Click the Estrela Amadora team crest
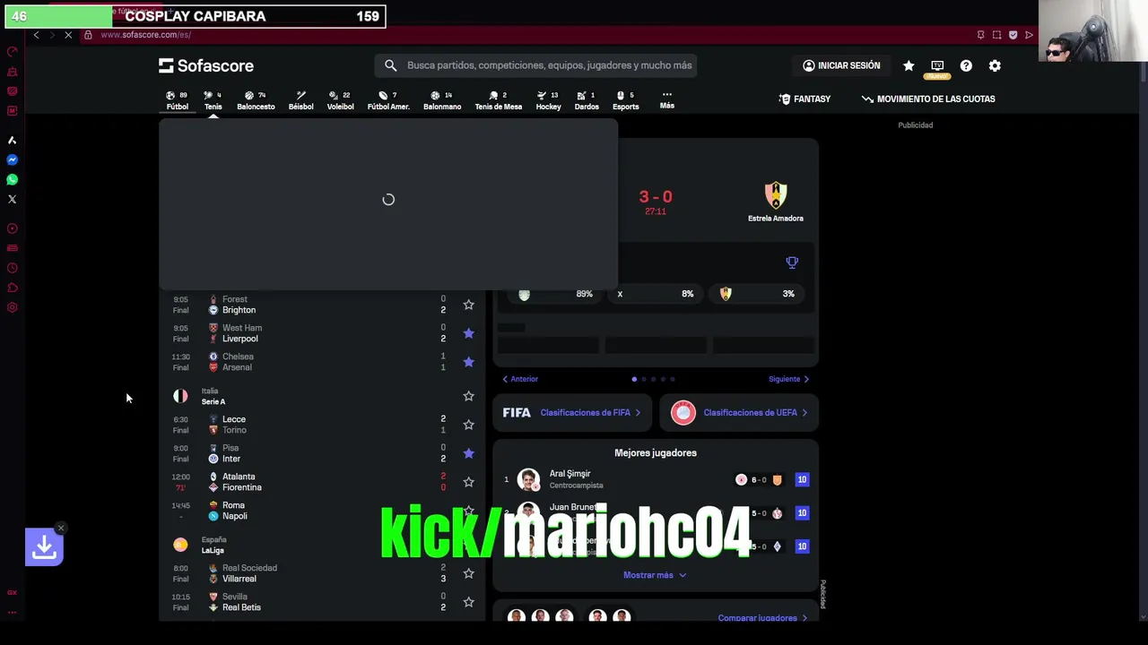Screen dimensions: 1148x645 (x=776, y=194)
